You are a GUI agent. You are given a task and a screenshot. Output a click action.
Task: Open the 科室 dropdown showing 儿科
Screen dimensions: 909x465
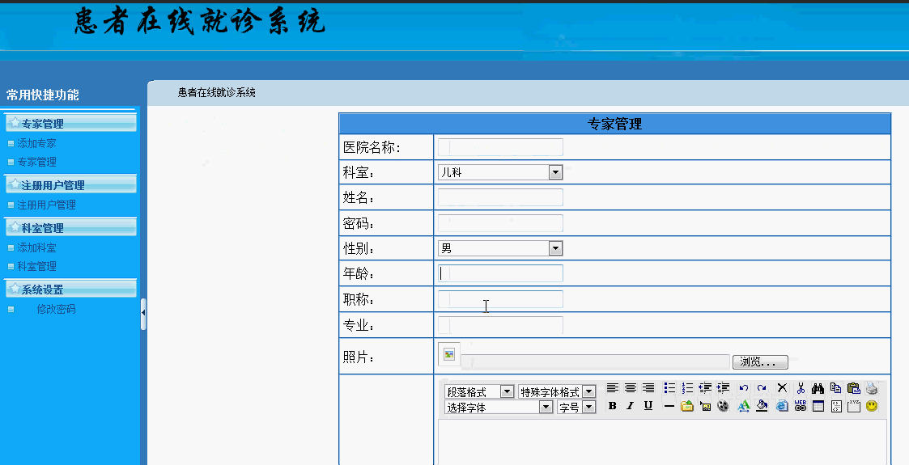pyautogui.click(x=500, y=172)
